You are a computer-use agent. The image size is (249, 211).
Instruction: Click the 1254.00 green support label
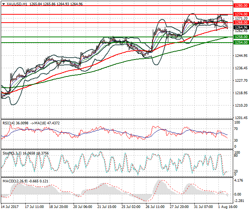(241, 42)
